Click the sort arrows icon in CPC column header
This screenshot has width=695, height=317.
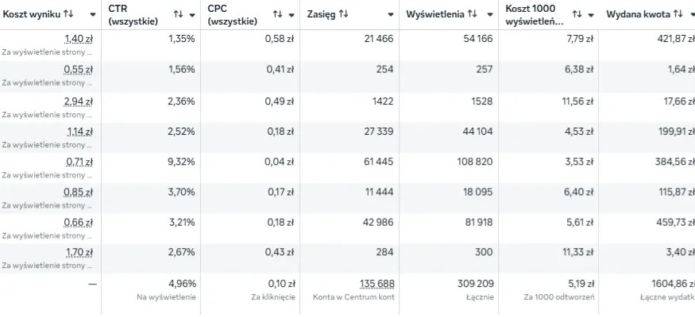pos(277,14)
